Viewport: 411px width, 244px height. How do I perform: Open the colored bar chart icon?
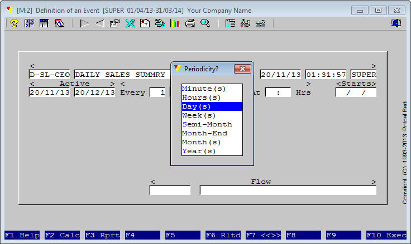click(x=175, y=23)
